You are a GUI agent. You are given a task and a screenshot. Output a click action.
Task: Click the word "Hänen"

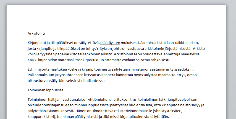point(81,111)
